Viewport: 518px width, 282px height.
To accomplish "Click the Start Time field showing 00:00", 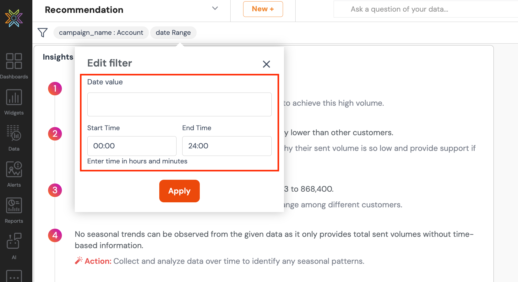I will [x=132, y=146].
